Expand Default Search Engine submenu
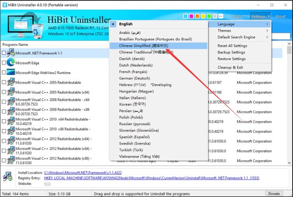 pos(240,37)
